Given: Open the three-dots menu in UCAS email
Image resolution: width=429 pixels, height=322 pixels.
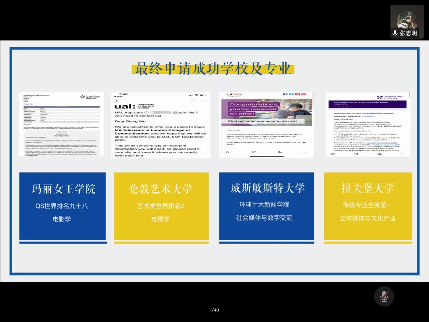Looking at the screenshot, I should pos(305,153).
